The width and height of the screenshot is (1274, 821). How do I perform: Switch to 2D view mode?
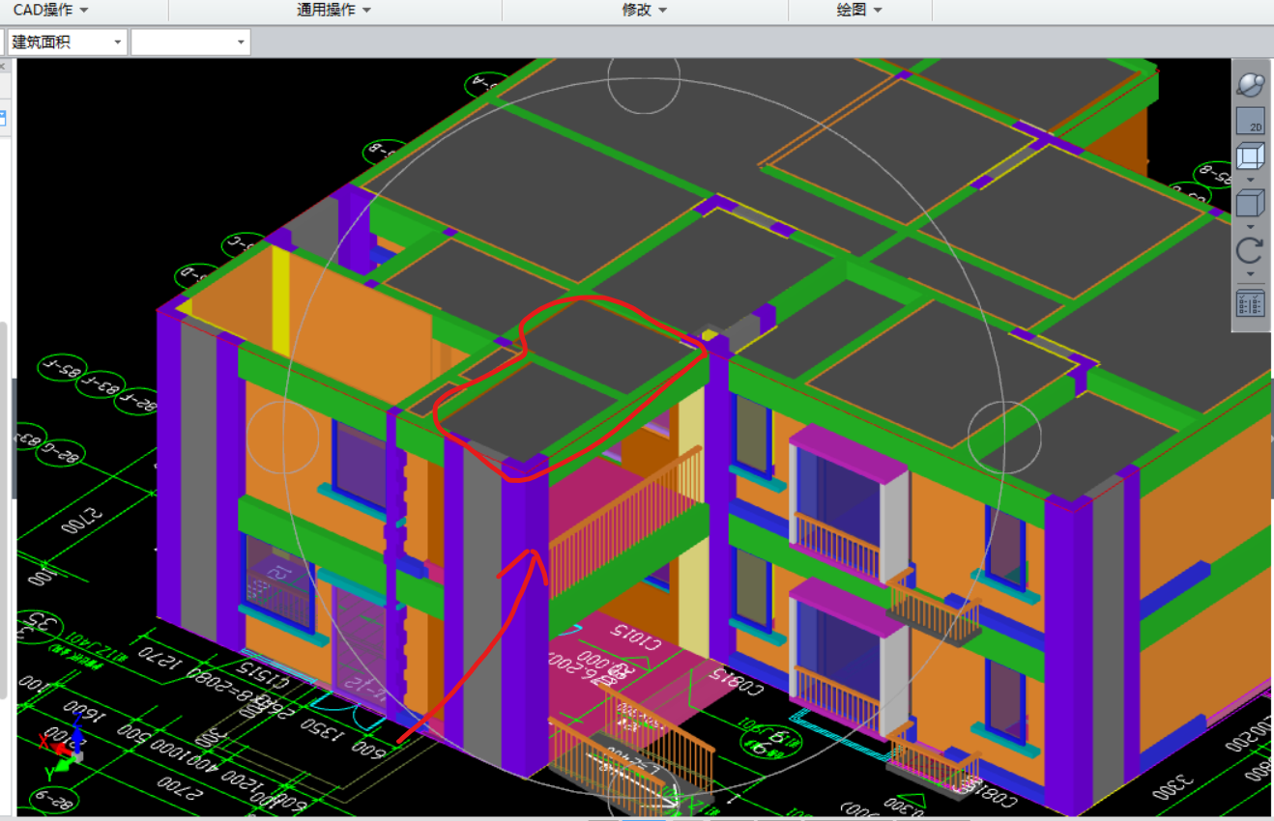click(x=1250, y=121)
